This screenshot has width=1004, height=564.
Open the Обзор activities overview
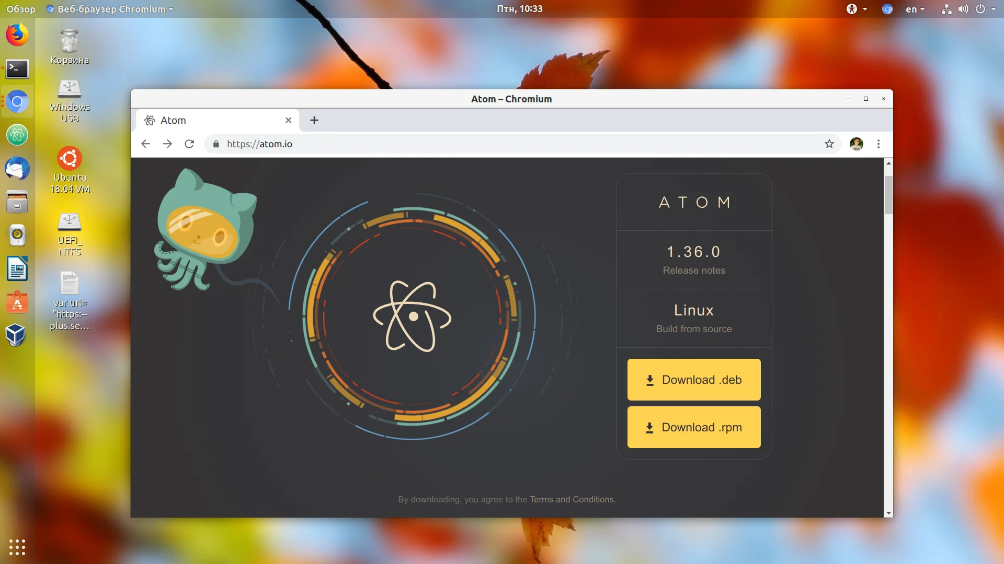(20, 9)
